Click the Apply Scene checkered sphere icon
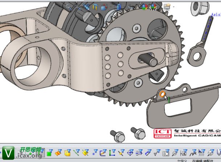This screenshot has height=162, width=221. tap(153, 7)
